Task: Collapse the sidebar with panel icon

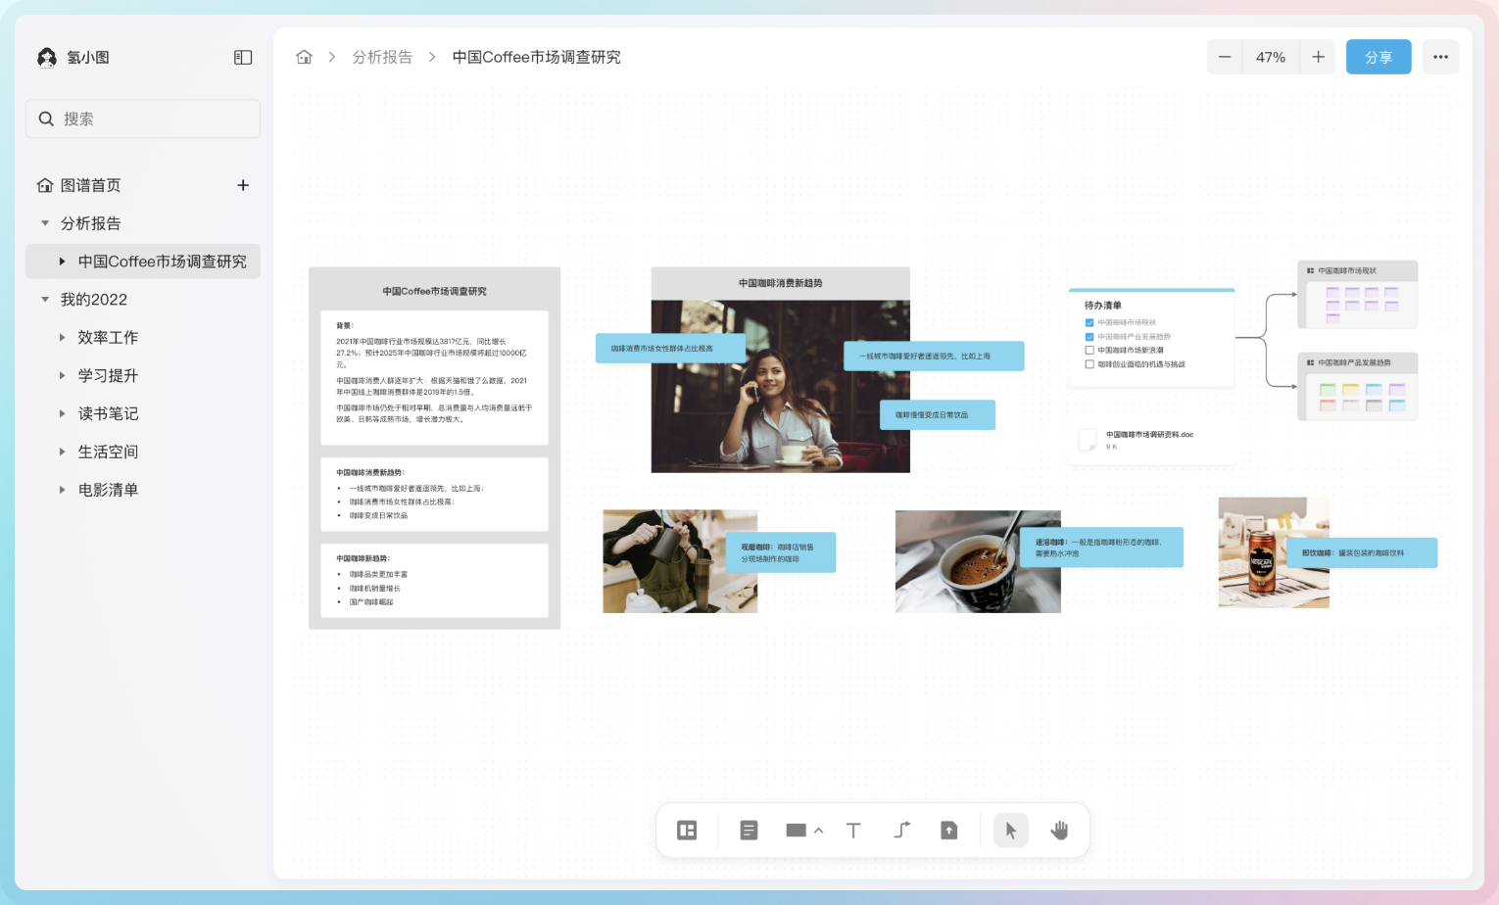Action: (243, 58)
